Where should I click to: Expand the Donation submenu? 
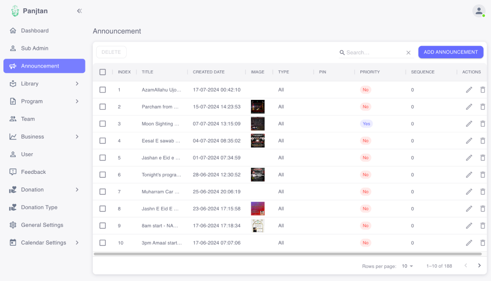(x=44, y=189)
